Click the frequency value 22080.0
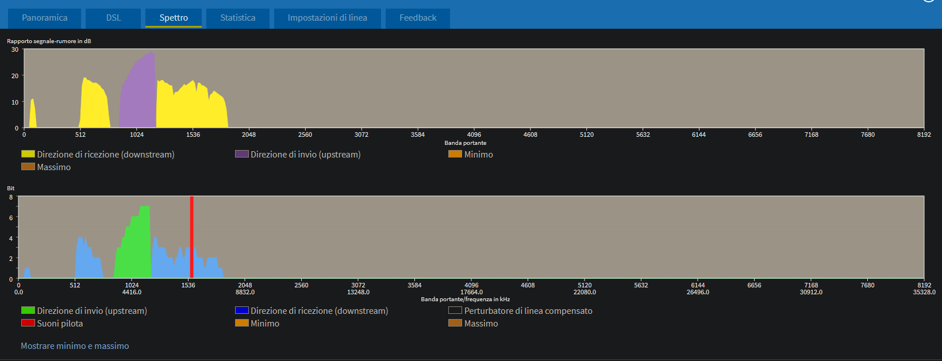The height and width of the screenshot is (361, 942). point(585,293)
